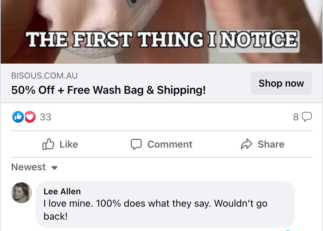Click the arrow icon beside Share
Viewport: 323px width, 231px height.
pyautogui.click(x=246, y=144)
